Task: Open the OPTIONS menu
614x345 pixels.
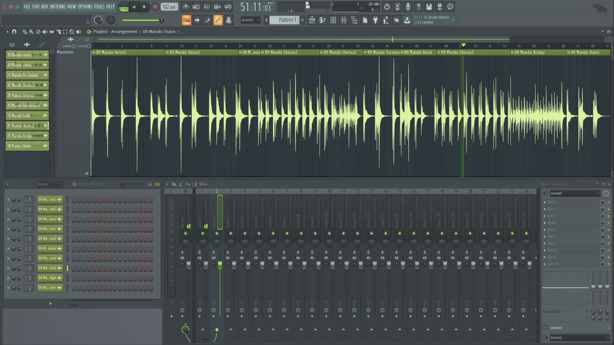Action: click(x=85, y=7)
